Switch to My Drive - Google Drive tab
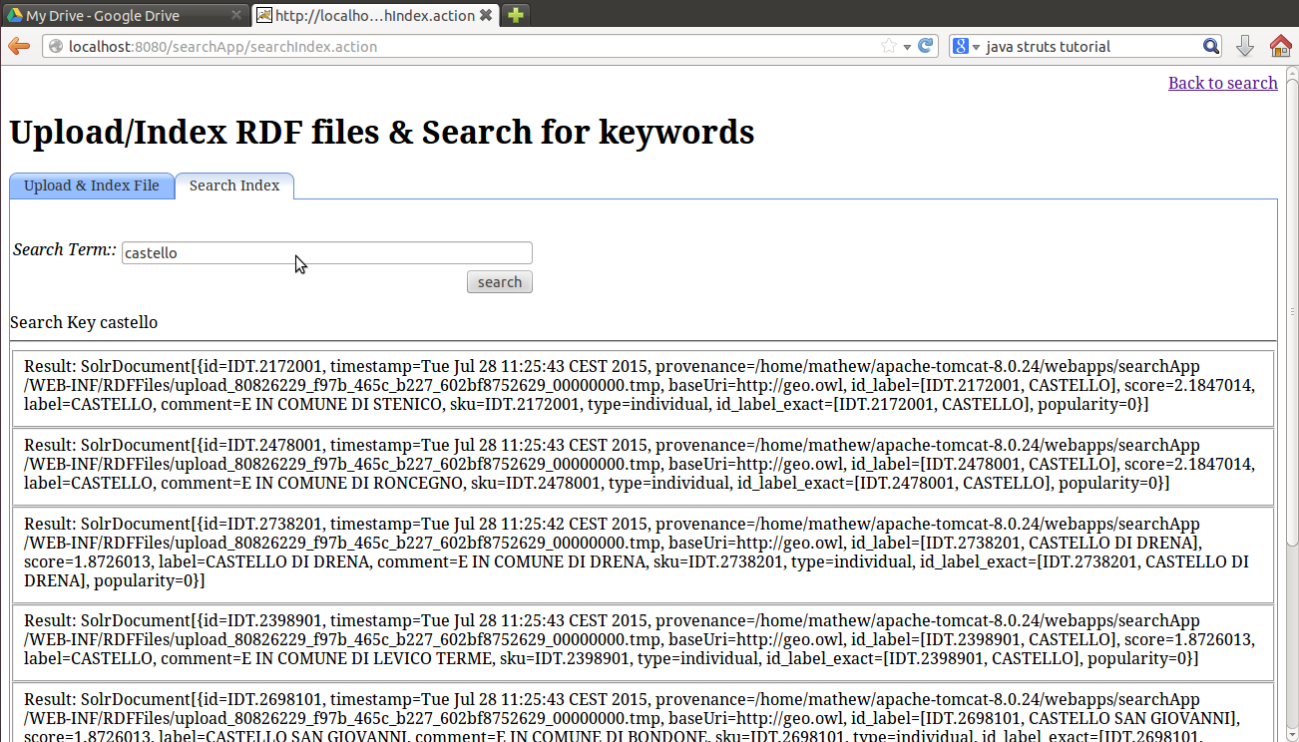The image size is (1299, 742). pos(125,15)
